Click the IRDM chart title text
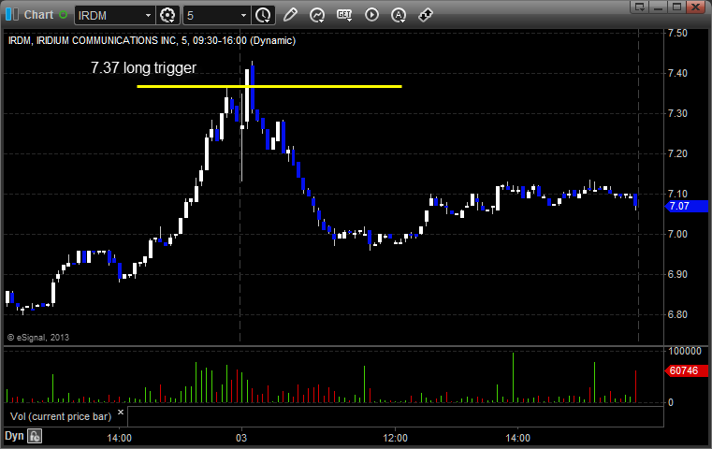Viewport: 712px width, 449px height. click(152, 40)
